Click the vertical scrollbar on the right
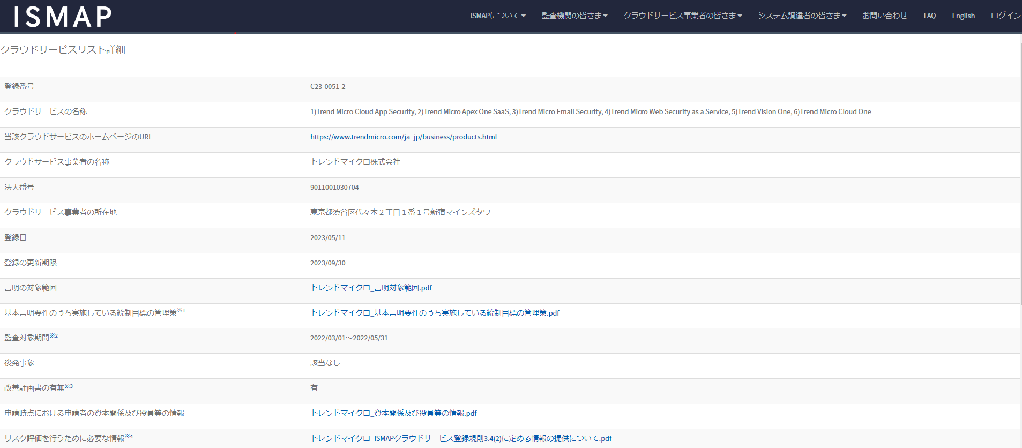 (1020, 214)
